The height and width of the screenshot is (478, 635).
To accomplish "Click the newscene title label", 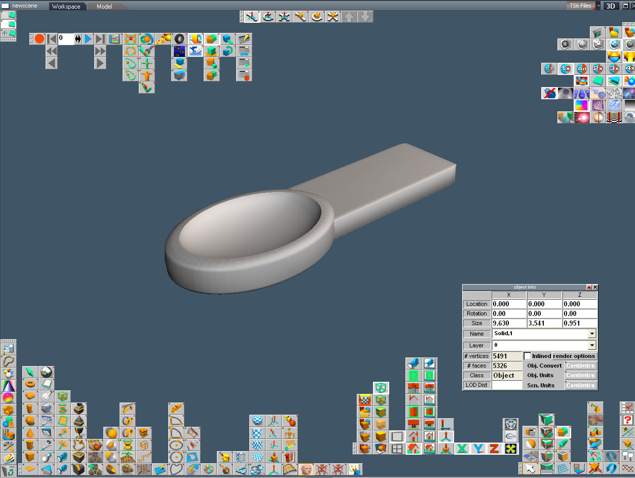I will 25,6.
